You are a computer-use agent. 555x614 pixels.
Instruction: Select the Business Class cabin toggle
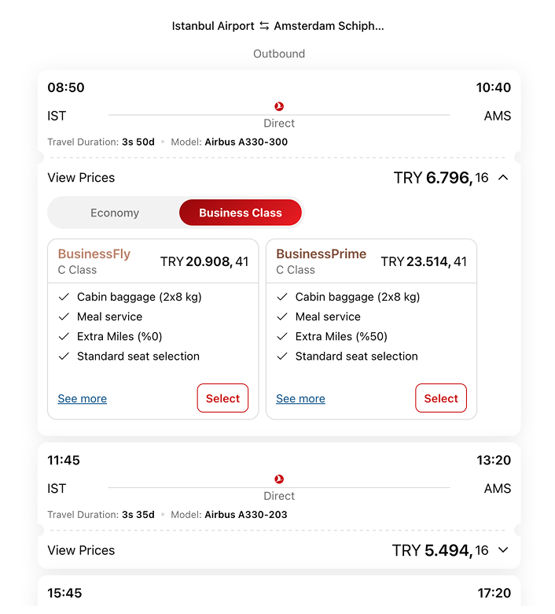coord(241,213)
